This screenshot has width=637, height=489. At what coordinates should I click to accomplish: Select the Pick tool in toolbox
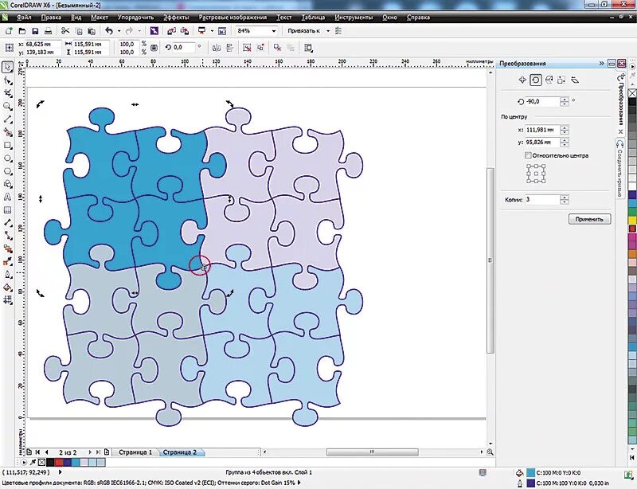[x=7, y=67]
